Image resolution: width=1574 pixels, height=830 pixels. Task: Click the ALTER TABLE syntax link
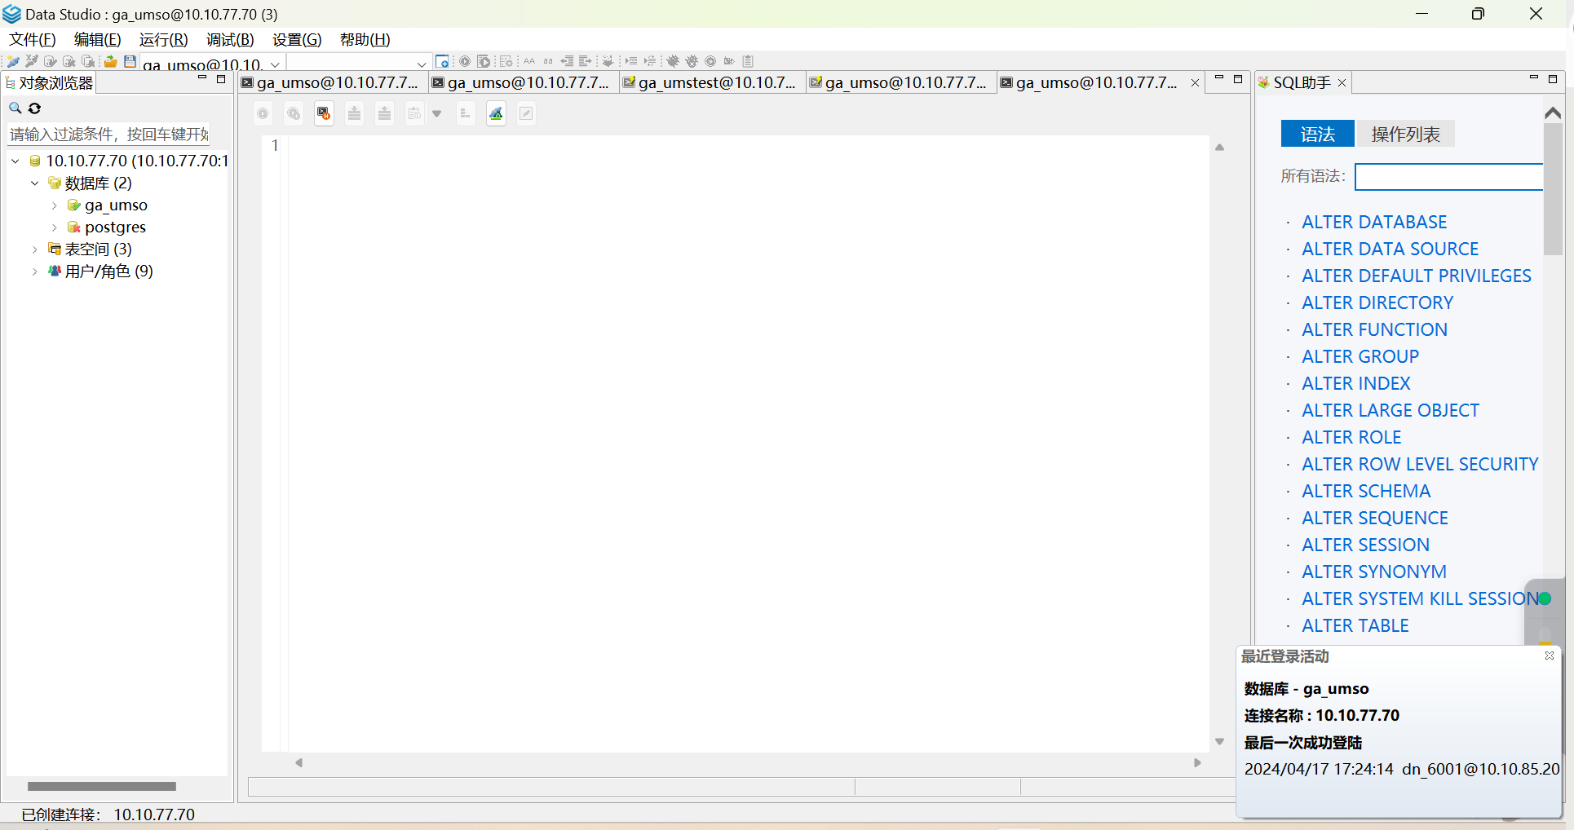(1355, 625)
